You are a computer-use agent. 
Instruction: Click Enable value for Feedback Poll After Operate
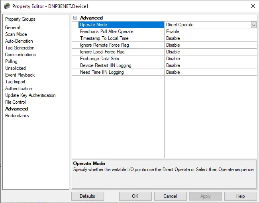tap(210, 32)
